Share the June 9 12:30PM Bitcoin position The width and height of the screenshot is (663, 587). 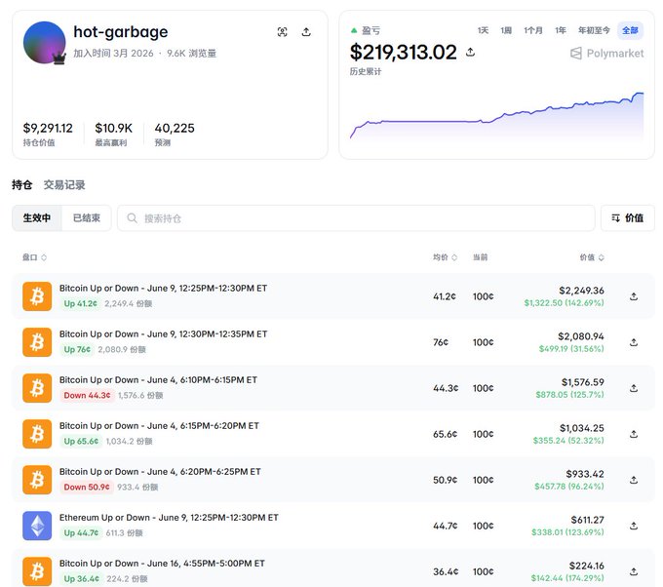[634, 342]
